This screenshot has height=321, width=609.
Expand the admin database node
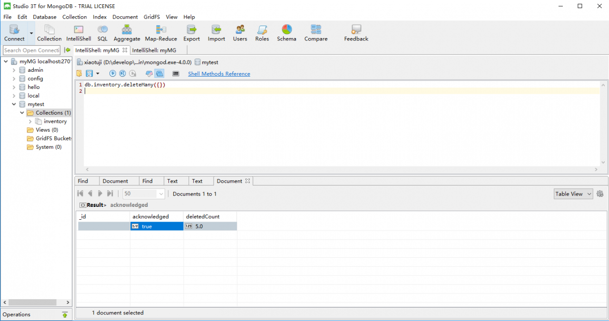coord(14,70)
